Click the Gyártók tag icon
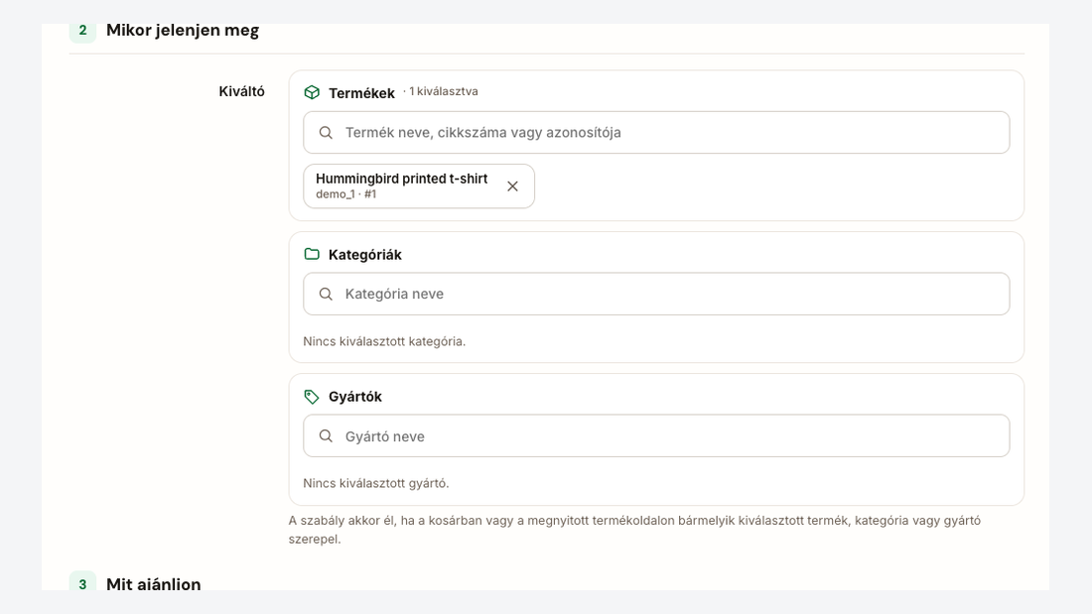The width and height of the screenshot is (1092, 614). tap(312, 397)
